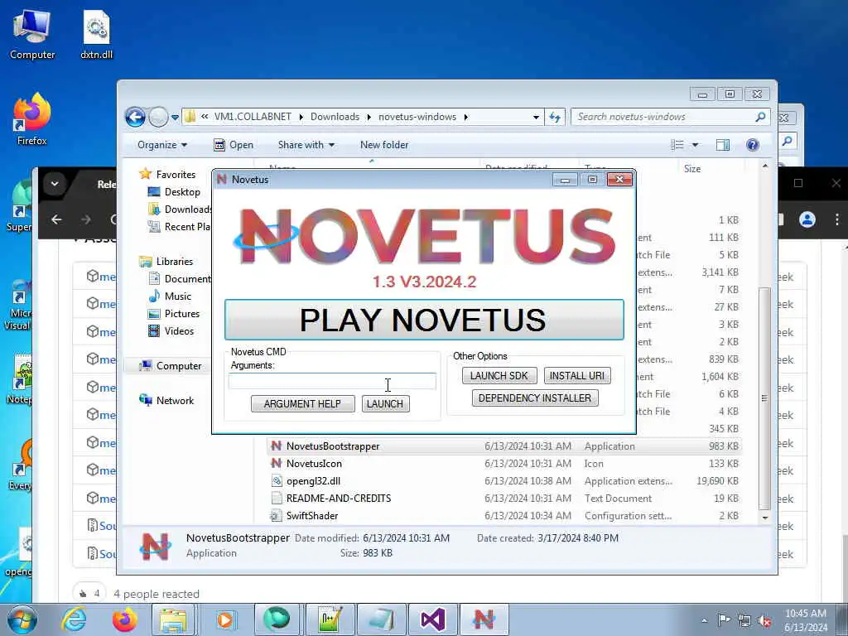Click INSTALL URI button
The image size is (848, 636).
[x=577, y=375]
